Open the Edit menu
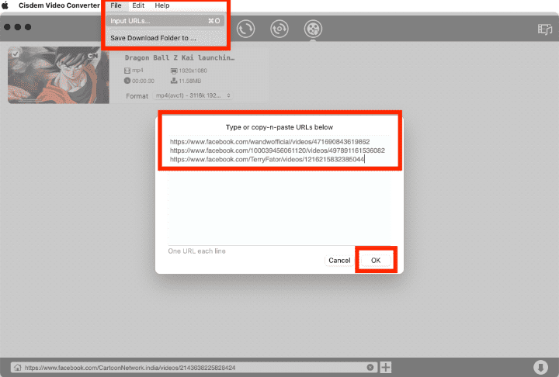The height and width of the screenshot is (377, 559). [138, 5]
